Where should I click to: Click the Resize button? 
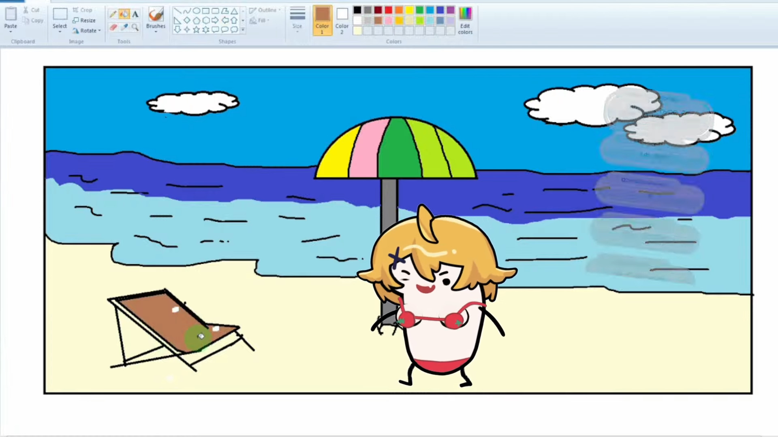pyautogui.click(x=84, y=20)
